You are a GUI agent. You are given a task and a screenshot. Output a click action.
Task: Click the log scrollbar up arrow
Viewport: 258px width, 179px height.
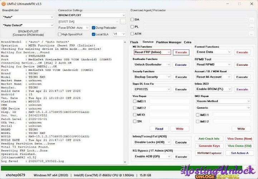[125, 42]
